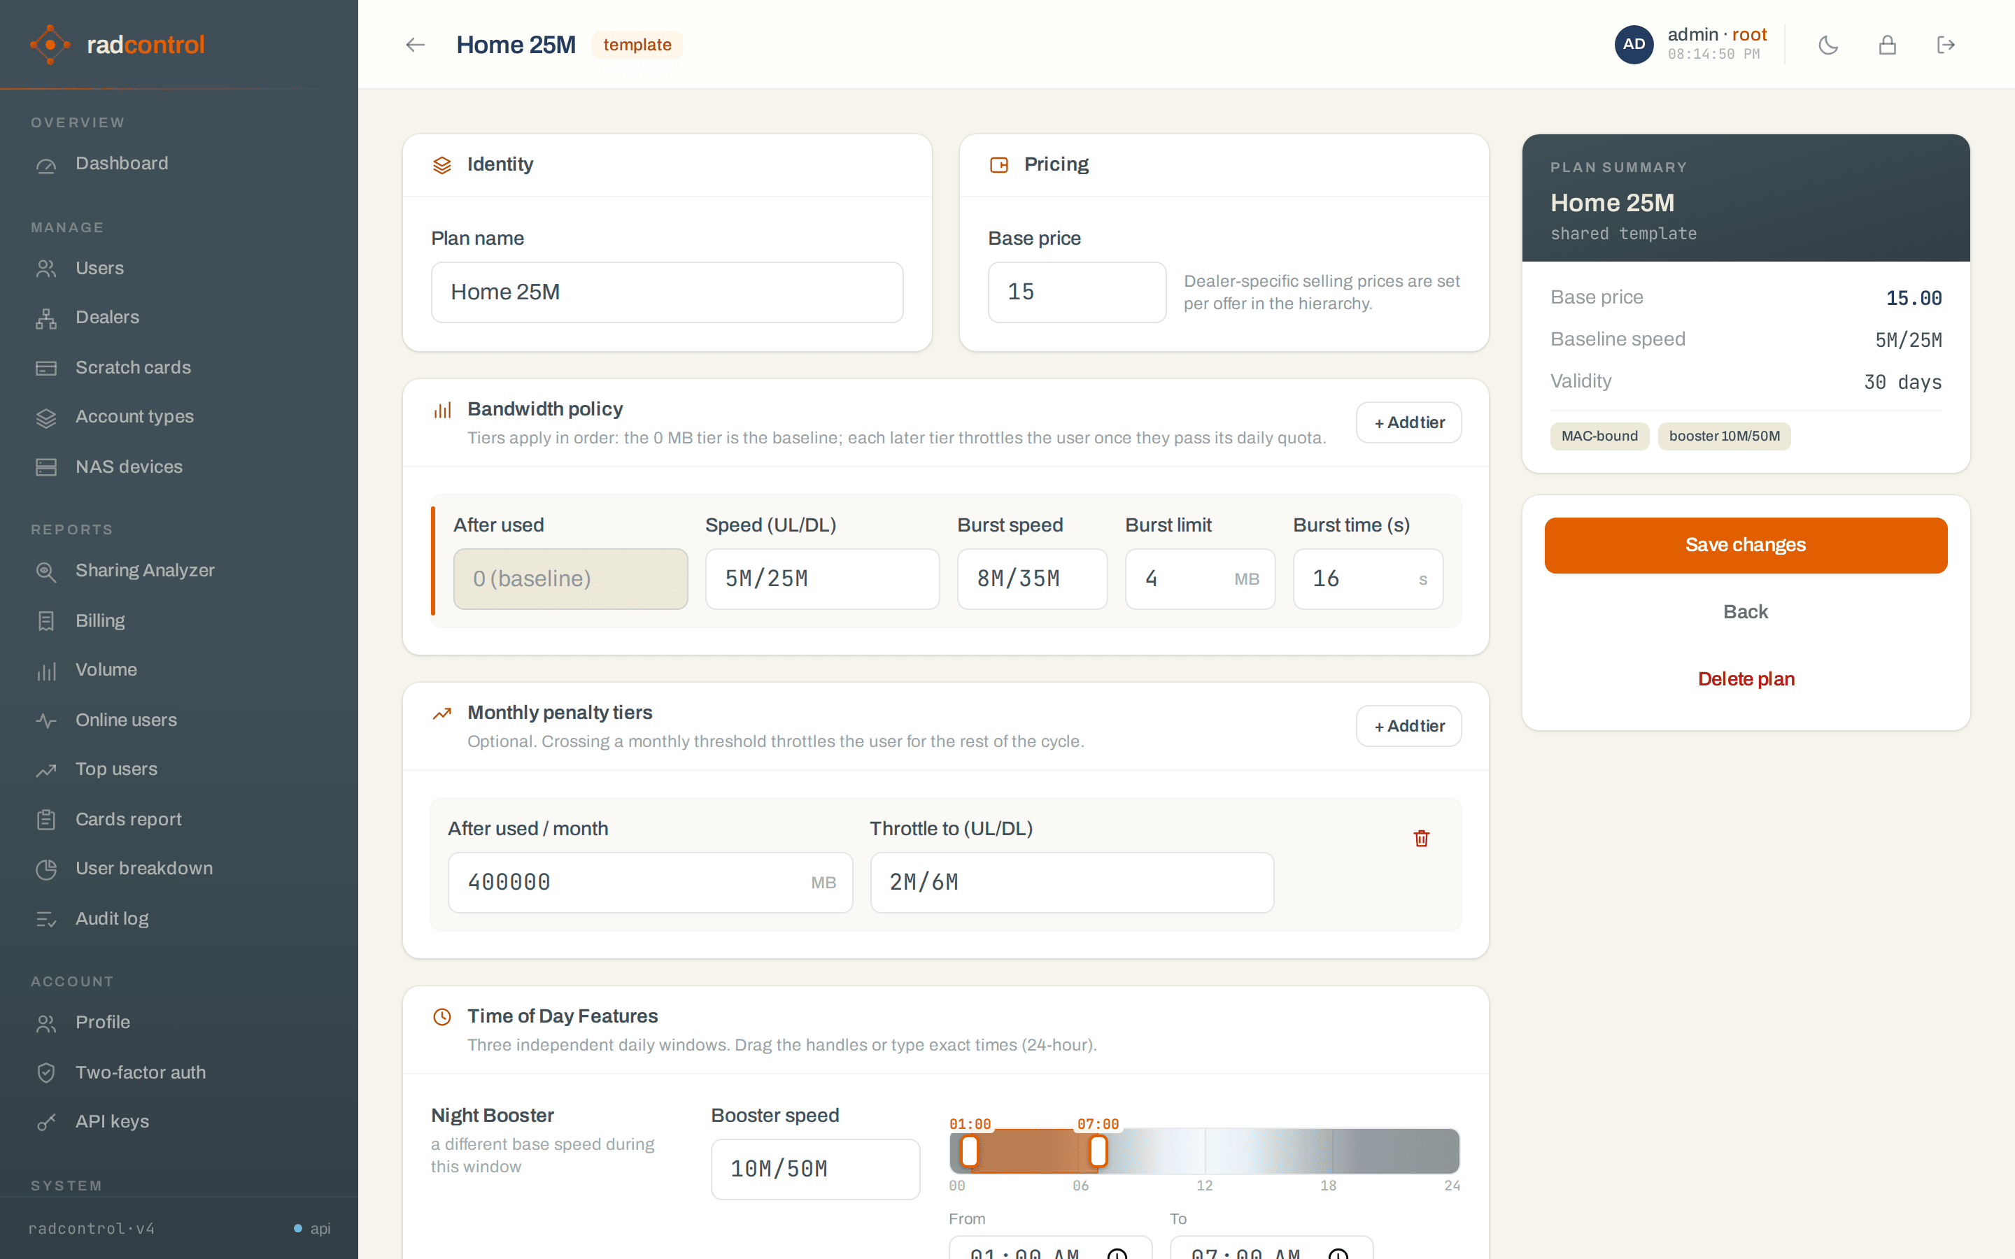Delete the monthly penalty tier with trash icon
The height and width of the screenshot is (1259, 2015).
1421,838
